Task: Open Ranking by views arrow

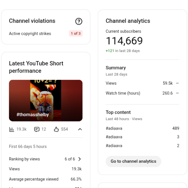Action: (80, 159)
